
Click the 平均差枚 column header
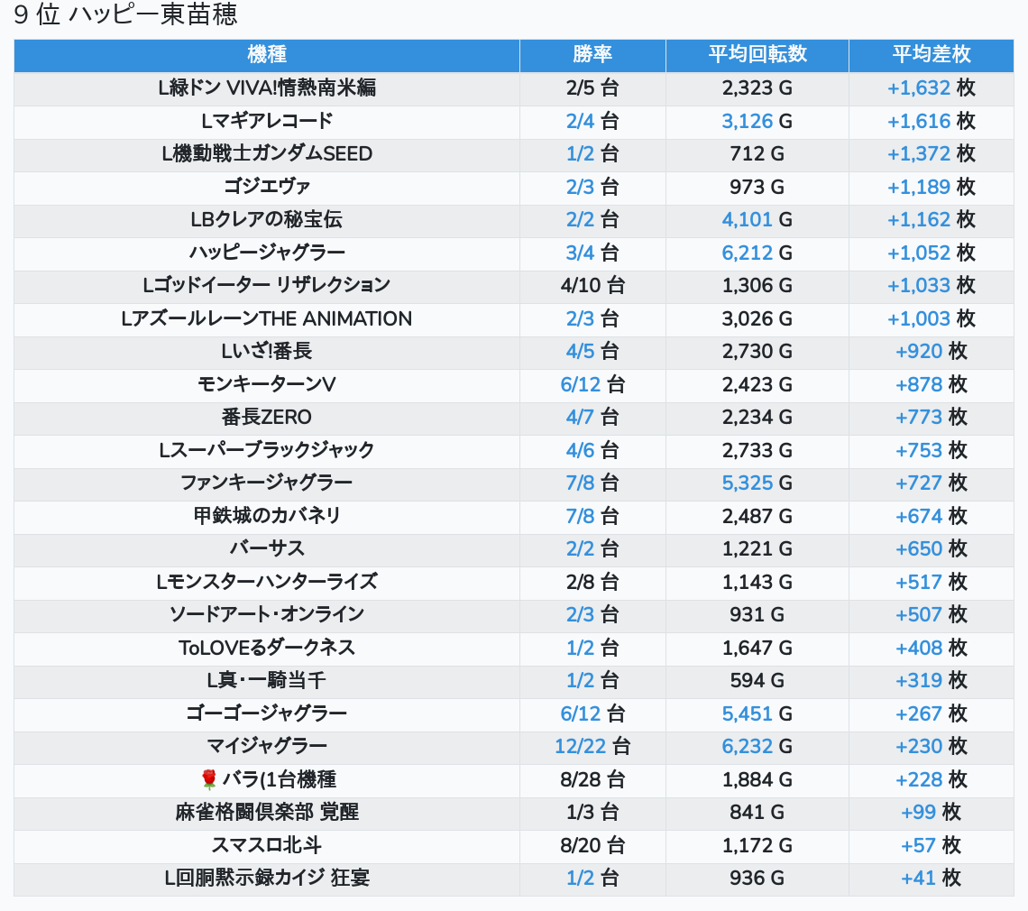point(931,54)
